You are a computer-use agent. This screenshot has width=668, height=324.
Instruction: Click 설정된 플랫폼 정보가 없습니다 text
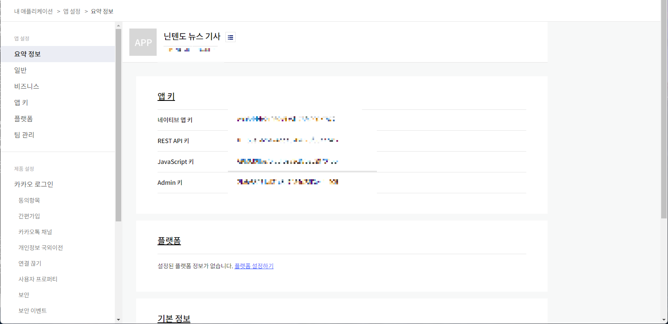pyautogui.click(x=195, y=266)
